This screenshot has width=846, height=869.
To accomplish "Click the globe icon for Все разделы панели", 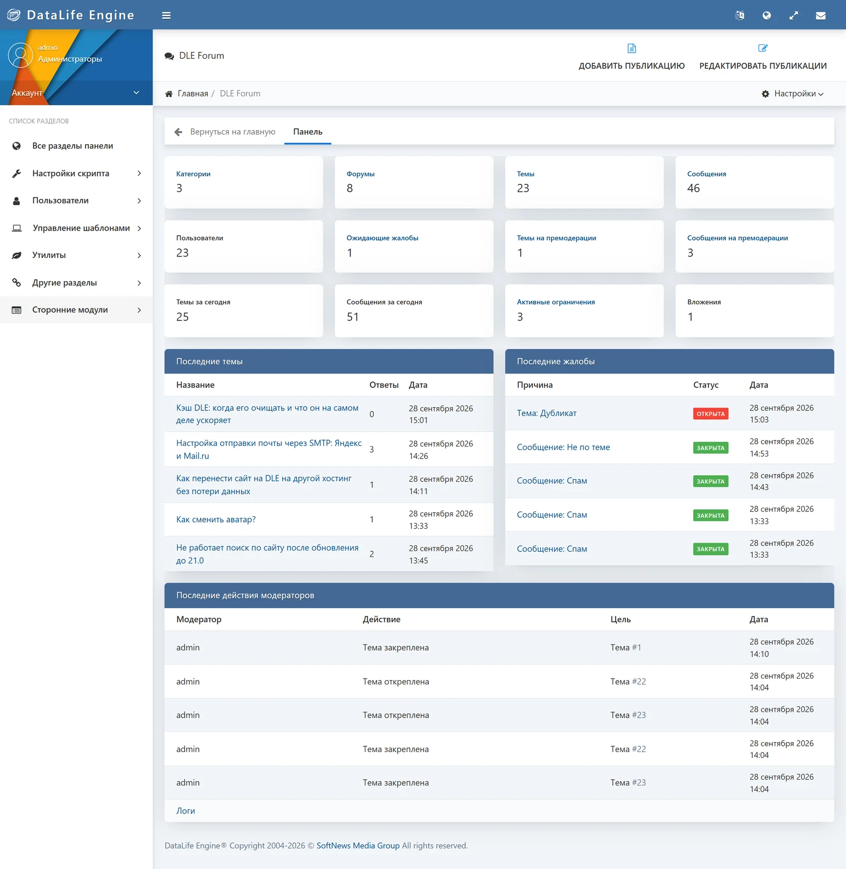I will coord(17,146).
